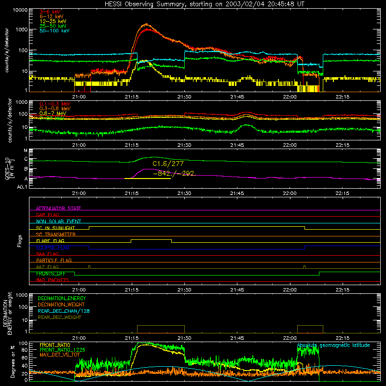This screenshot has width=386, height=386.
Task: Select the red '3-6 keV' legend label
Action: 50,12
